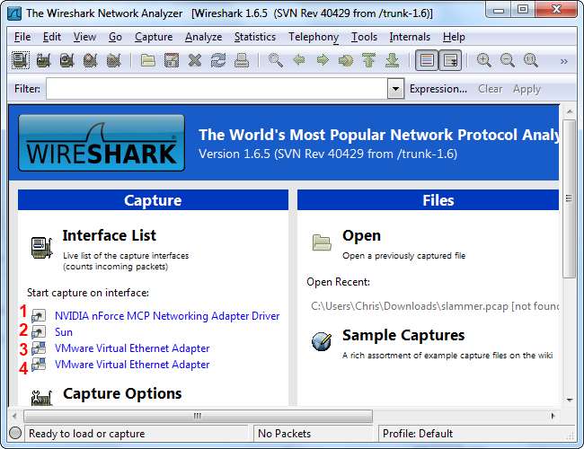Click the zoom in toolbar icon
The width and height of the screenshot is (584, 449).
click(484, 61)
